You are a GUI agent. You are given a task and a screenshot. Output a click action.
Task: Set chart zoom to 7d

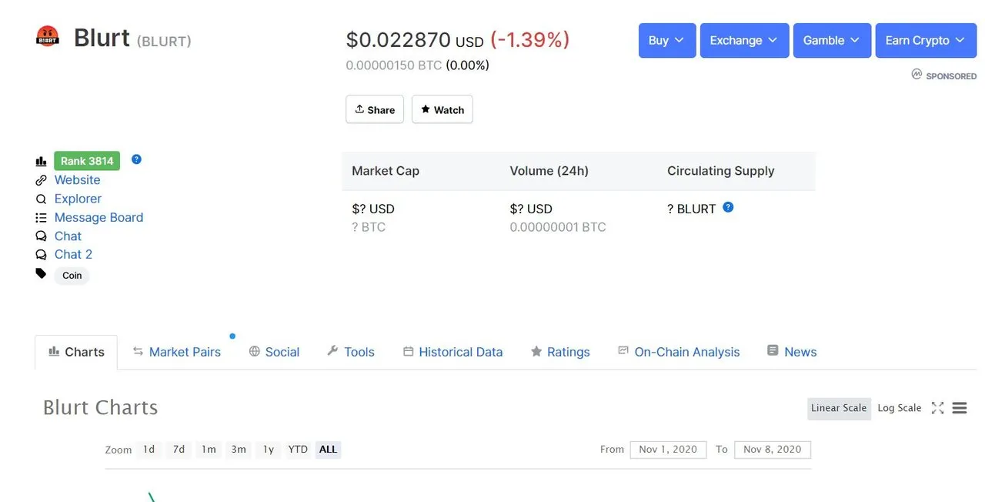pos(179,450)
